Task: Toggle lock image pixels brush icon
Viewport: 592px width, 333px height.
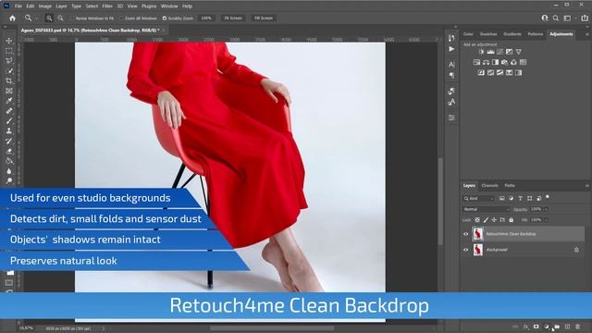Action: tap(486, 220)
